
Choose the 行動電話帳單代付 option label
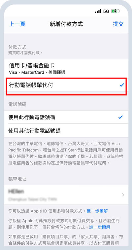pos(31,85)
